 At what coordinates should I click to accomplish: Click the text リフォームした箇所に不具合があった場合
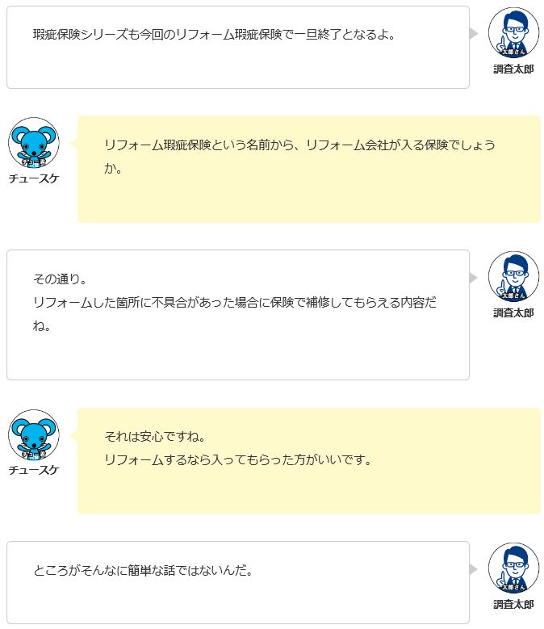tap(145, 302)
